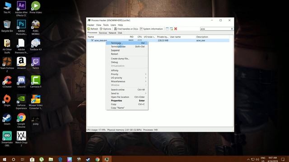This screenshot has height=162, width=289.
Task: Click the PUBG MOBILE desktop icon
Action: (x=36, y=27)
